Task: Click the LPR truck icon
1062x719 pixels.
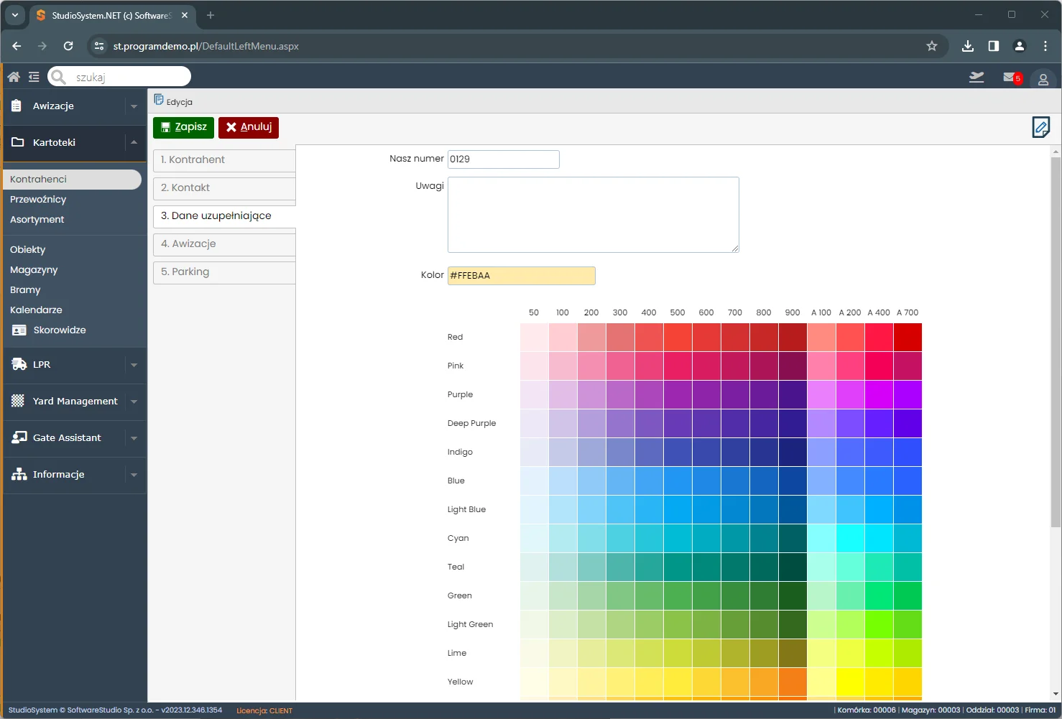Action: (19, 364)
